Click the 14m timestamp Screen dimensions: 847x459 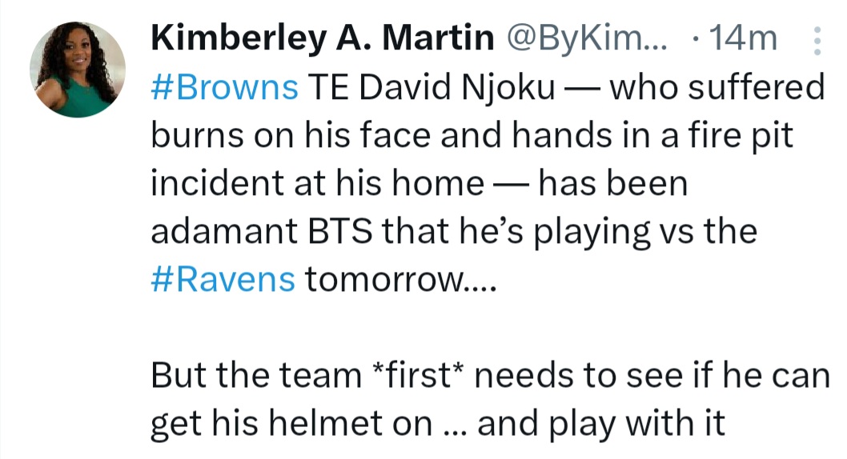coord(743,39)
